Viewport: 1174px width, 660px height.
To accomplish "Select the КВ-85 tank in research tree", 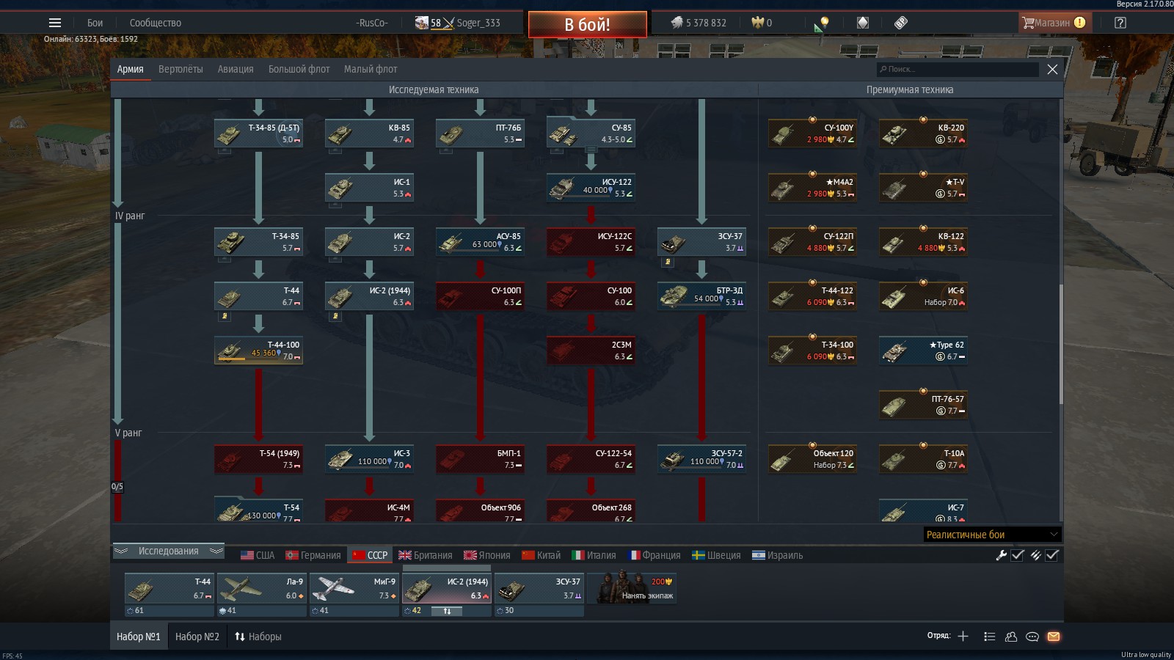I will pos(369,133).
